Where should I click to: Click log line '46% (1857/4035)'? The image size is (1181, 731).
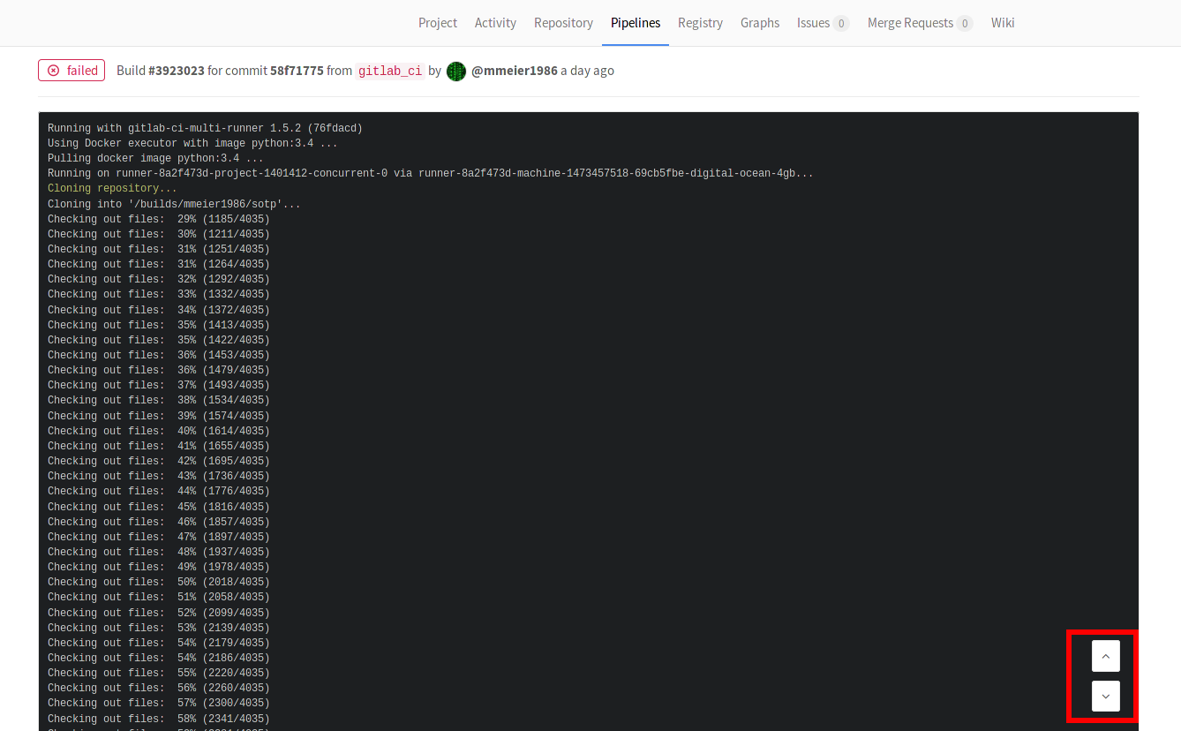click(159, 522)
